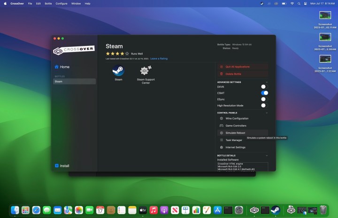Screen dimensions: 338x218
Task: Launch Safari from the Dock
Action: (36, 210)
